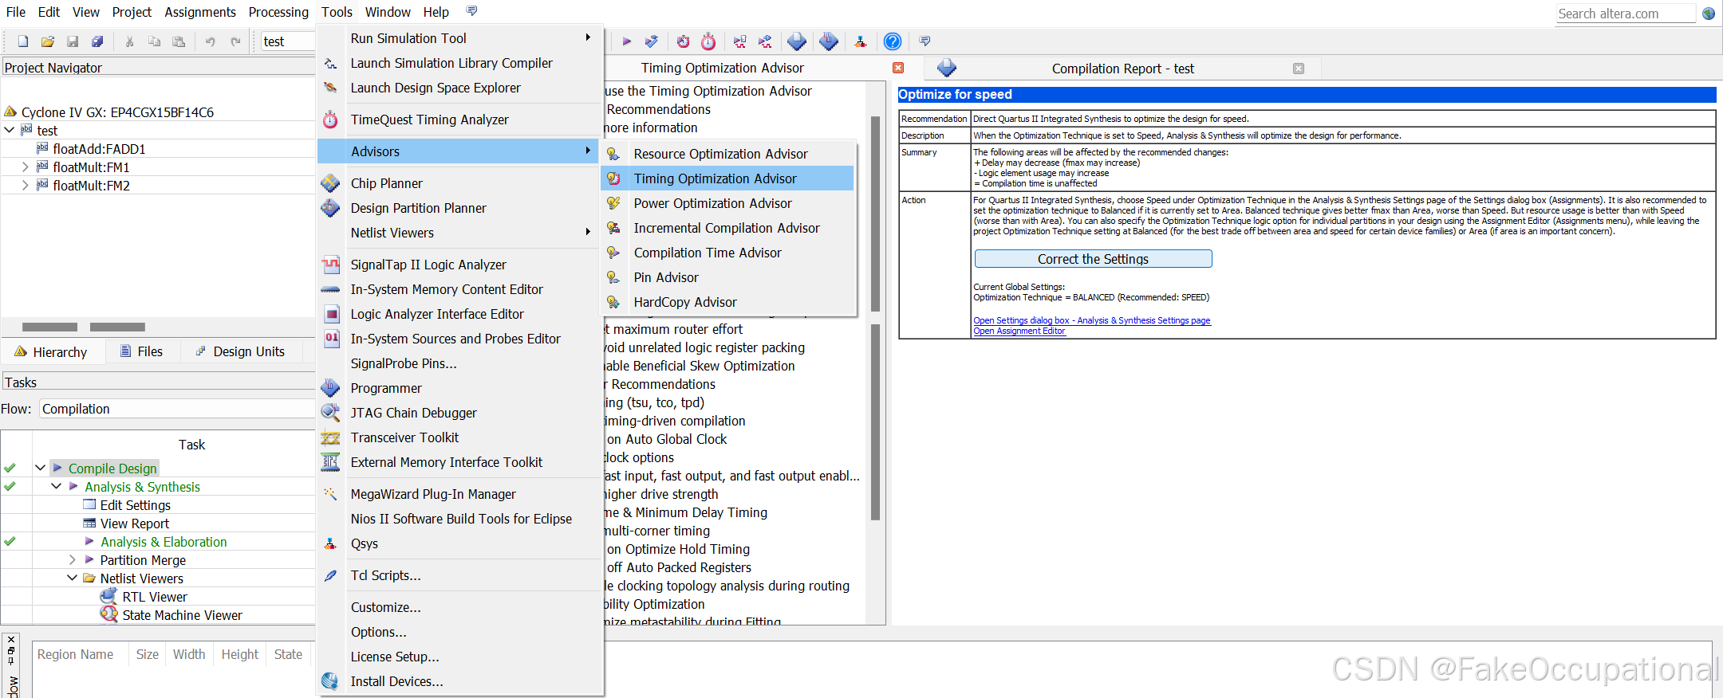The height and width of the screenshot is (698, 1723).
Task: Close the Timing Optimization Advisor tab
Action: (898, 68)
